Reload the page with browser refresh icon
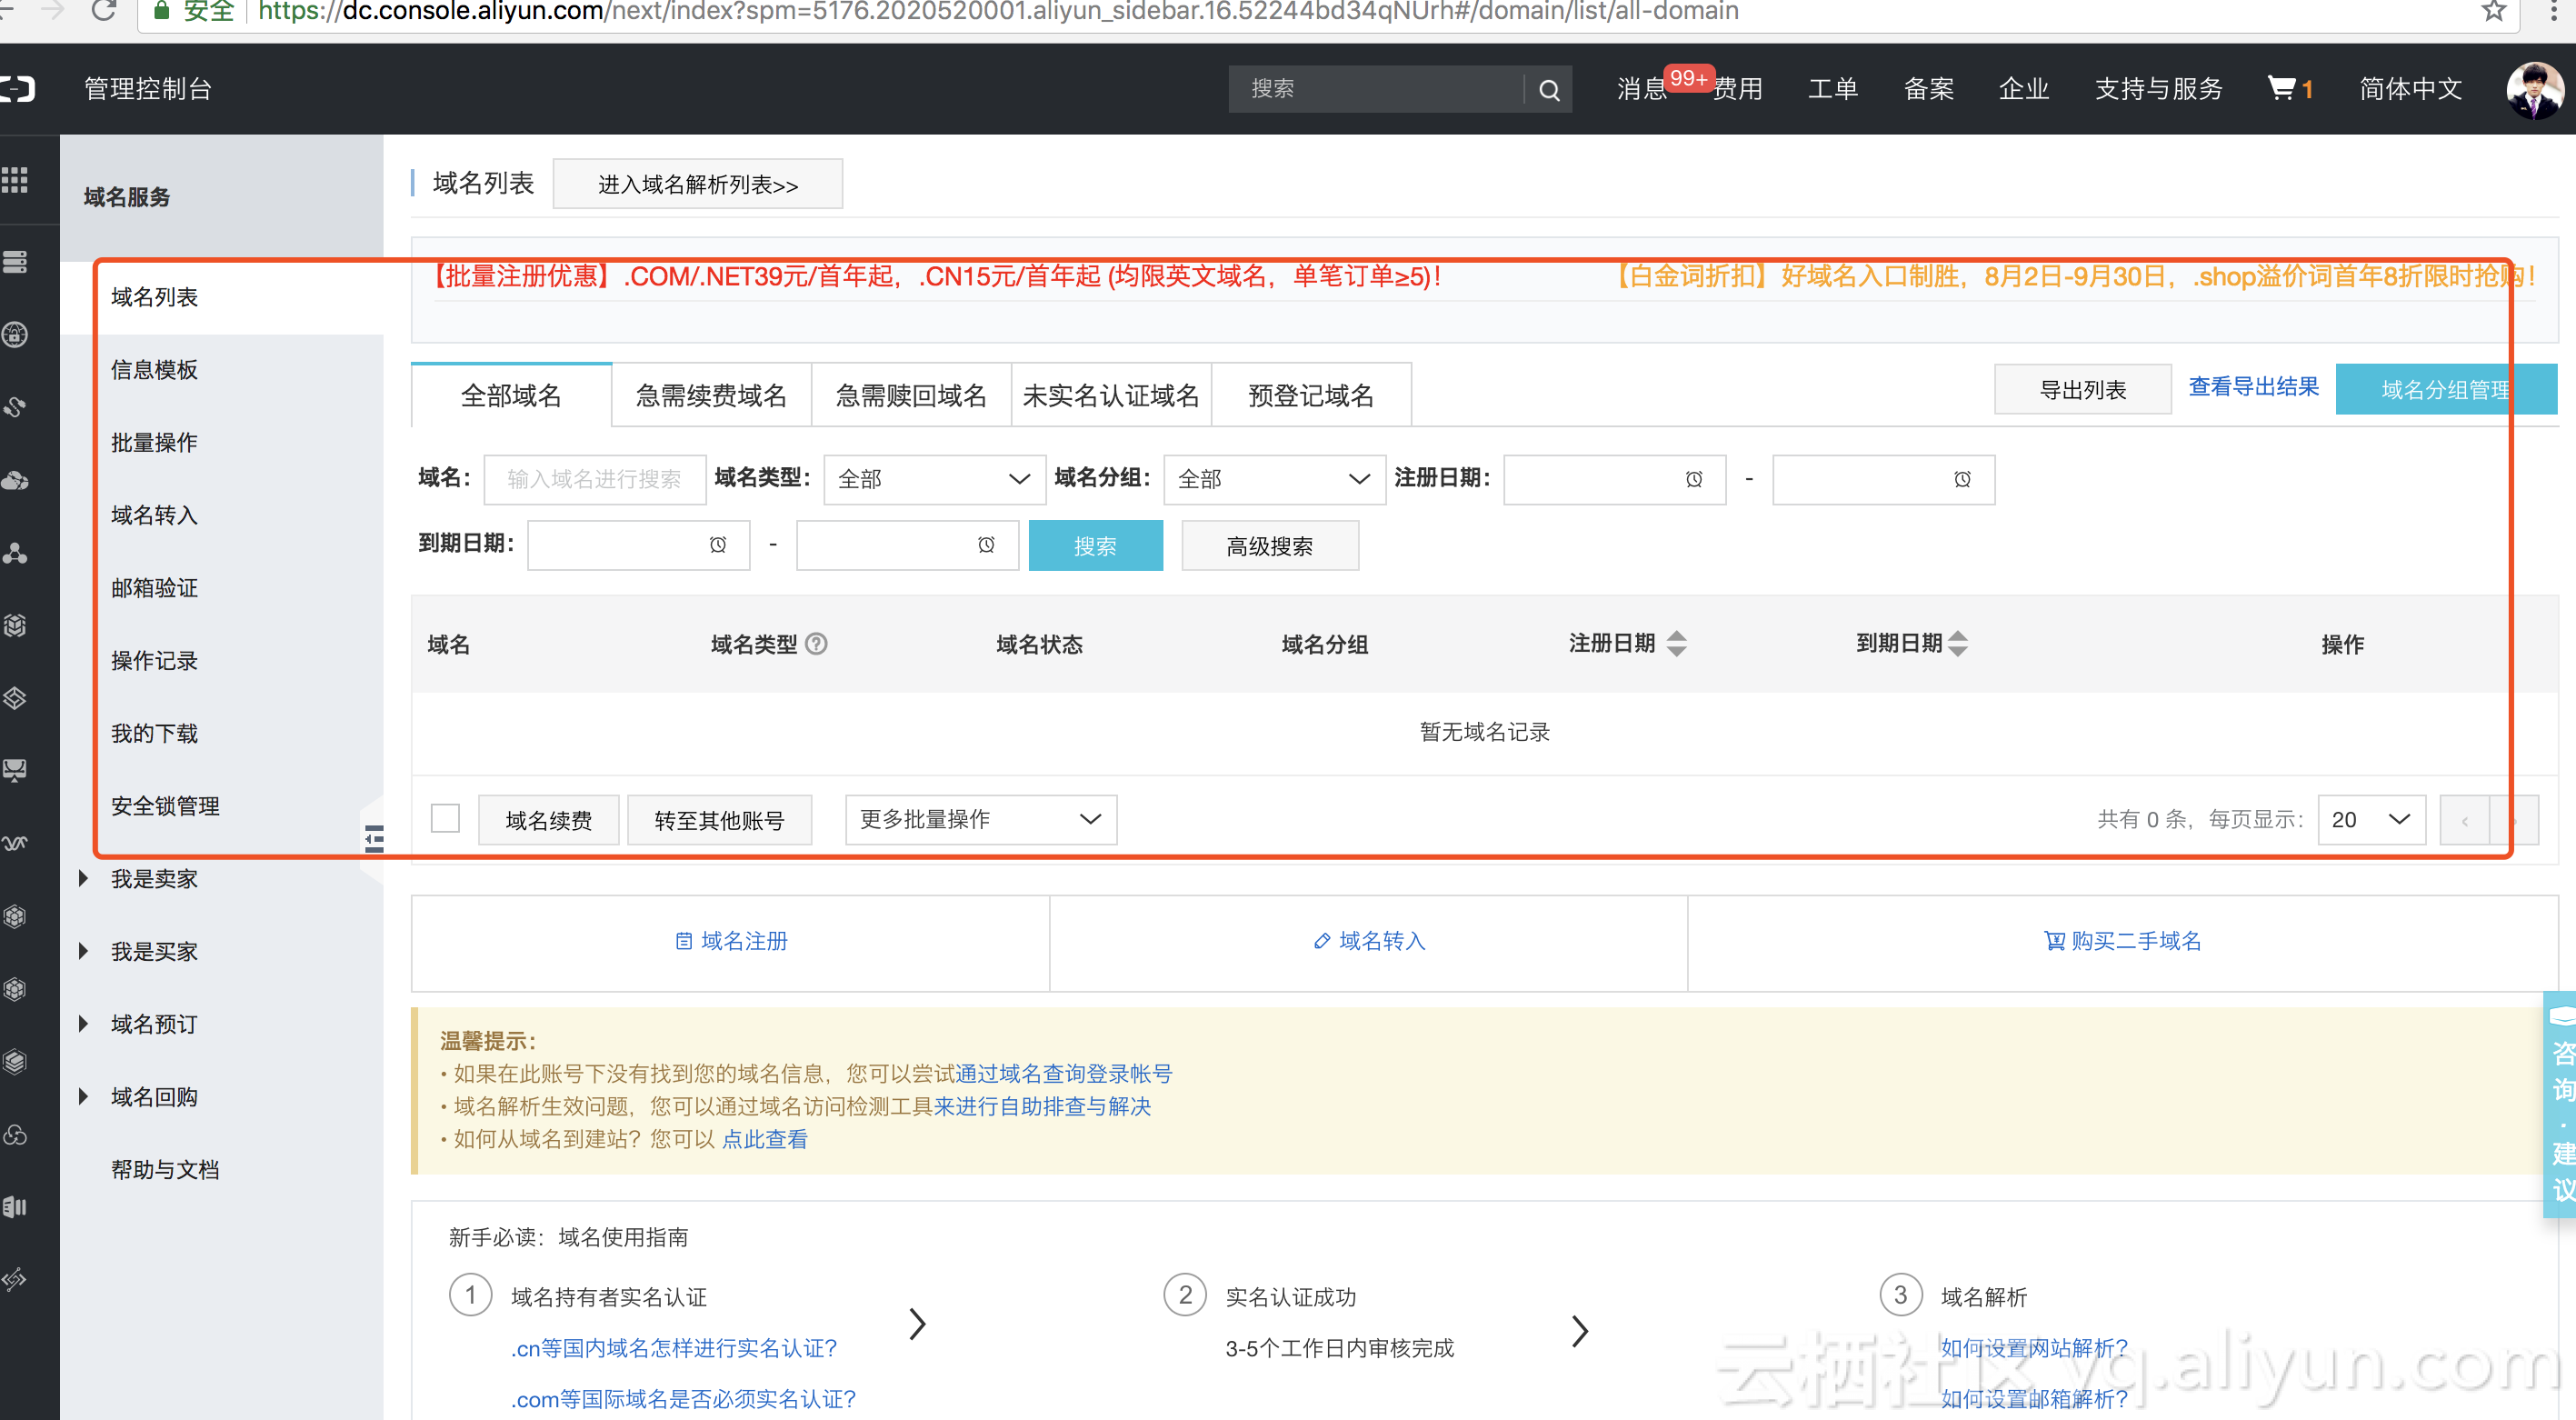The image size is (2576, 1420). [x=103, y=11]
